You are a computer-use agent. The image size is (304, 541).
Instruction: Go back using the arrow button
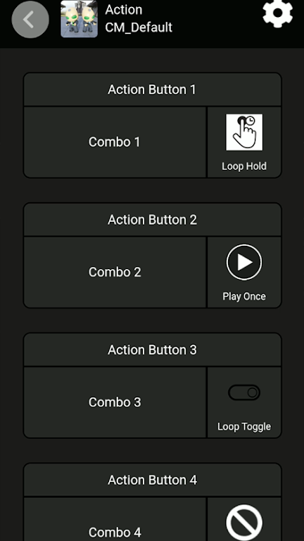click(30, 20)
